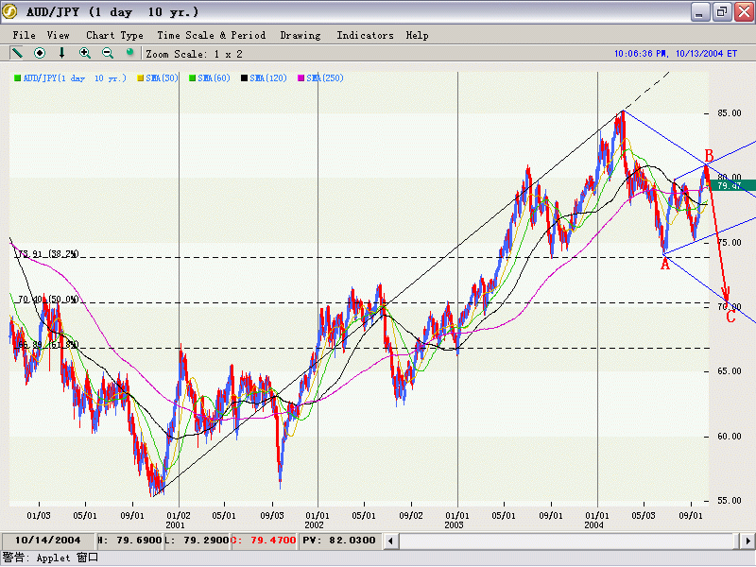Image resolution: width=756 pixels, height=567 pixels.
Task: Click the circular target tool icon
Action: pyautogui.click(x=40, y=54)
